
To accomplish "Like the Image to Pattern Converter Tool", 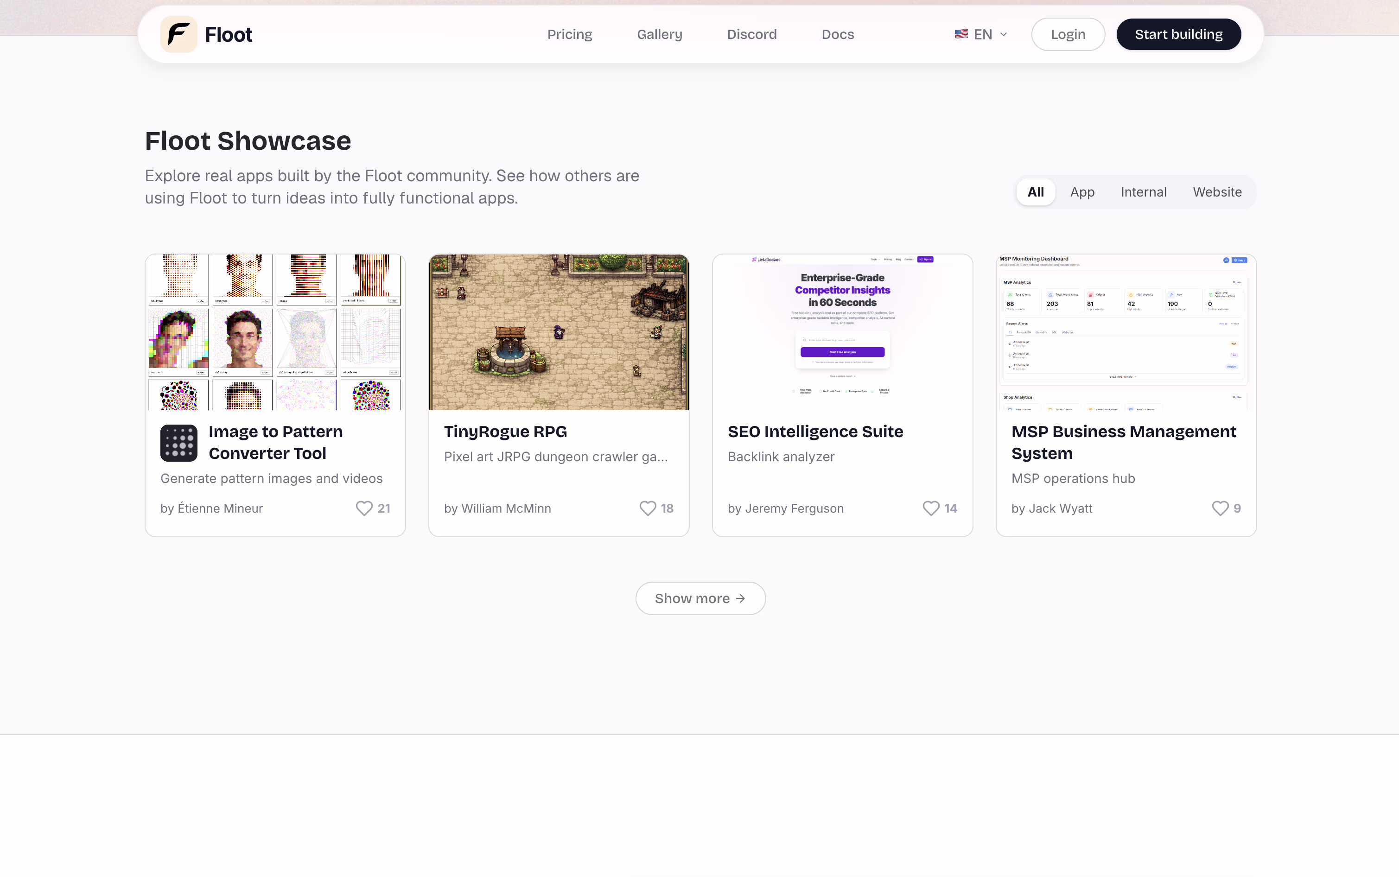I will pyautogui.click(x=364, y=508).
